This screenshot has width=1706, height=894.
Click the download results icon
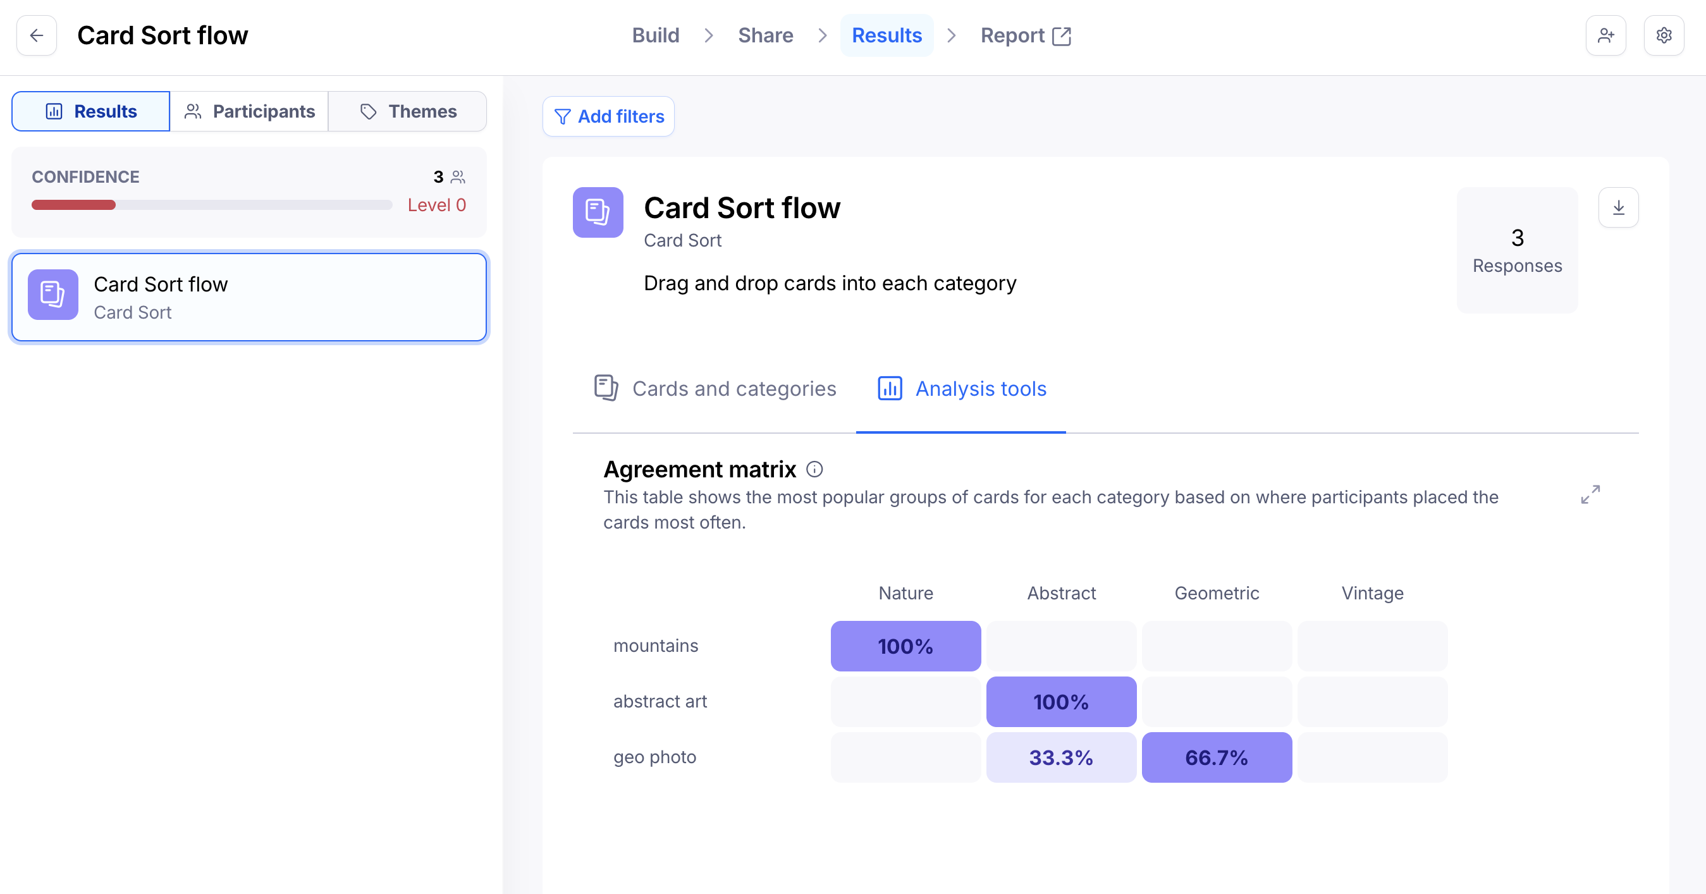pos(1618,207)
